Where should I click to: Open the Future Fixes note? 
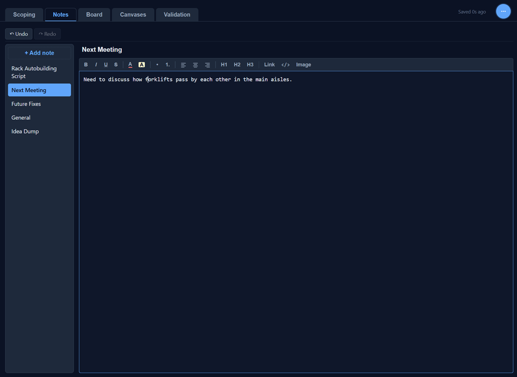pos(40,104)
